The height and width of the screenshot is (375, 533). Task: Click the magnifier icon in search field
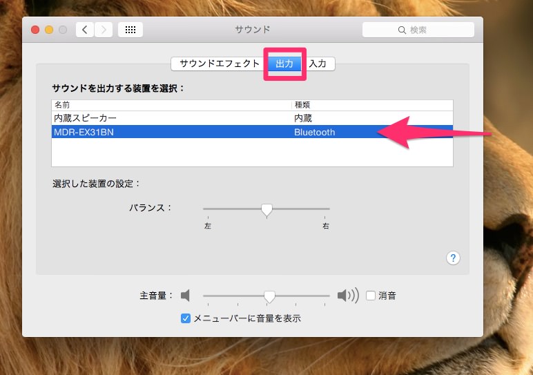tap(402, 30)
